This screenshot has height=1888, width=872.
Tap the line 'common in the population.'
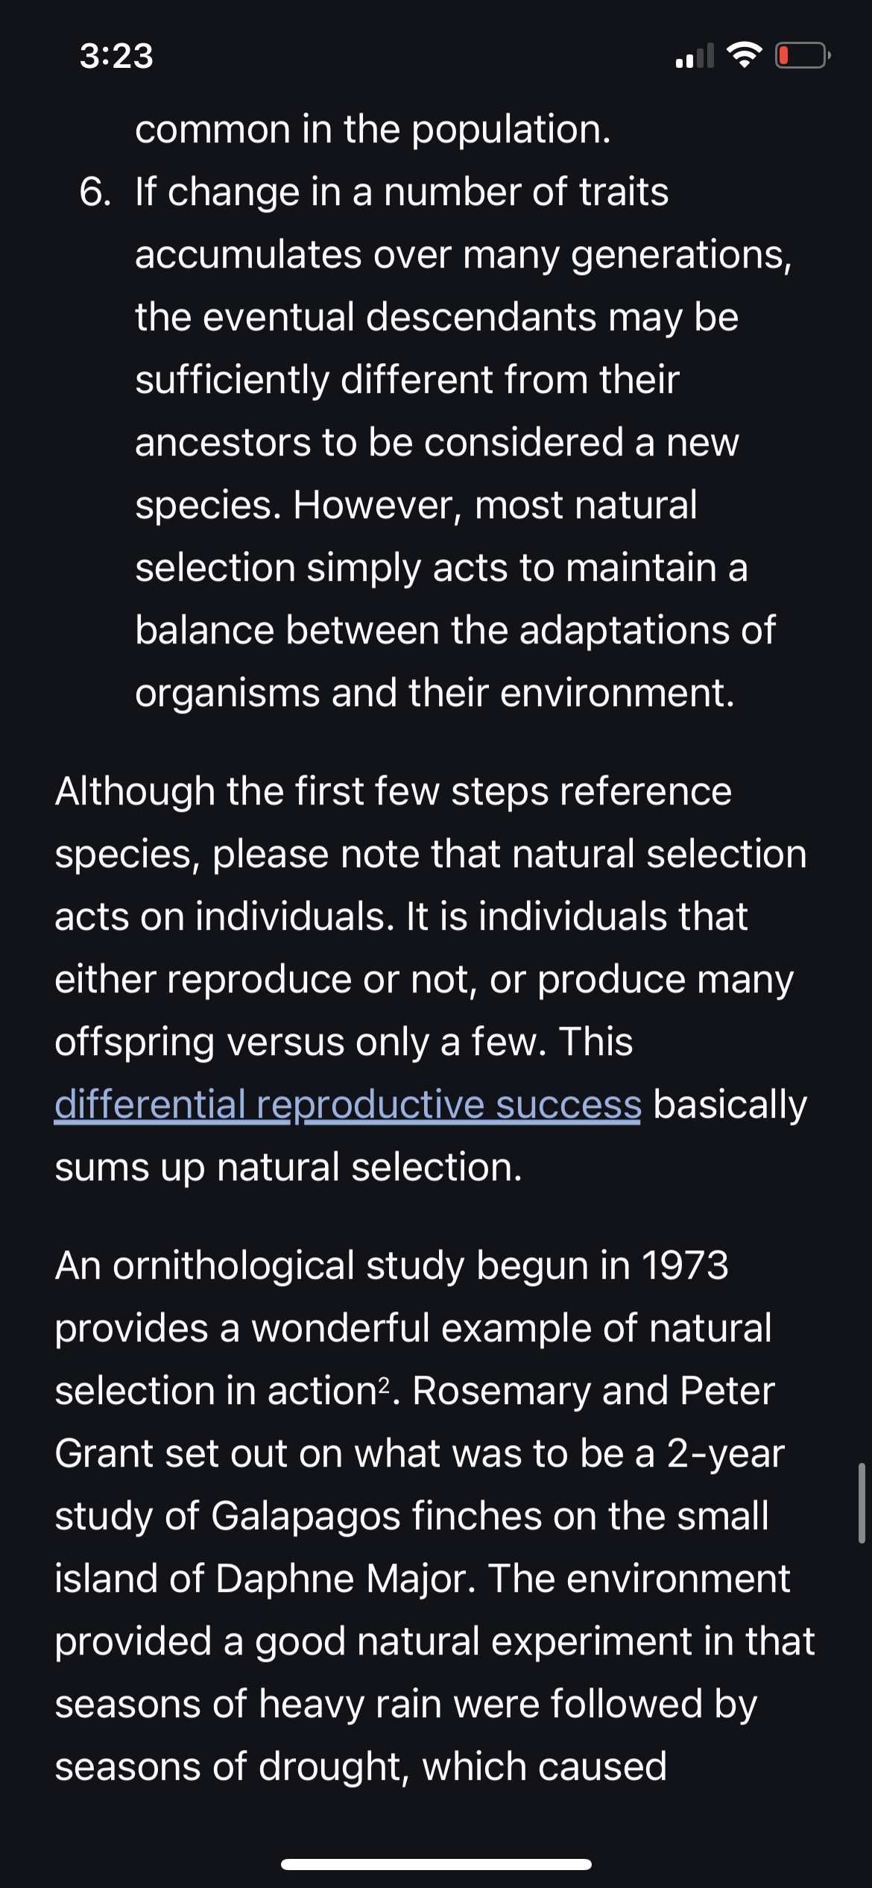373,130
